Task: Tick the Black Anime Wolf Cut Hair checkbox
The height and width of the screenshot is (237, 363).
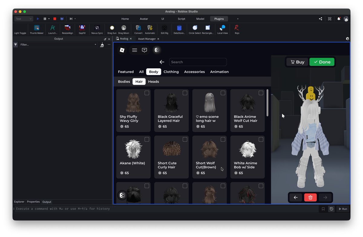Action: coord(261,93)
